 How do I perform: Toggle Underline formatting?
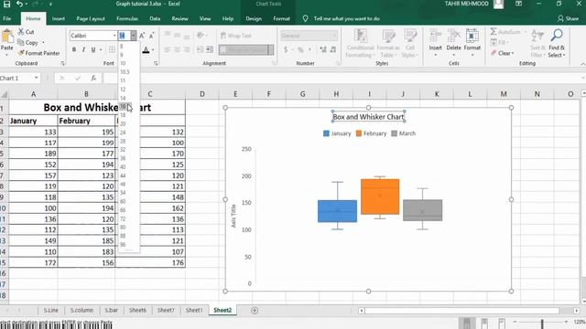[x=93, y=49]
